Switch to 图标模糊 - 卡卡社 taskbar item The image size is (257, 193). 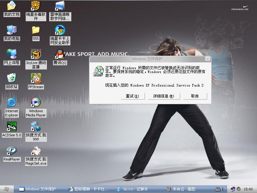pos(89,189)
